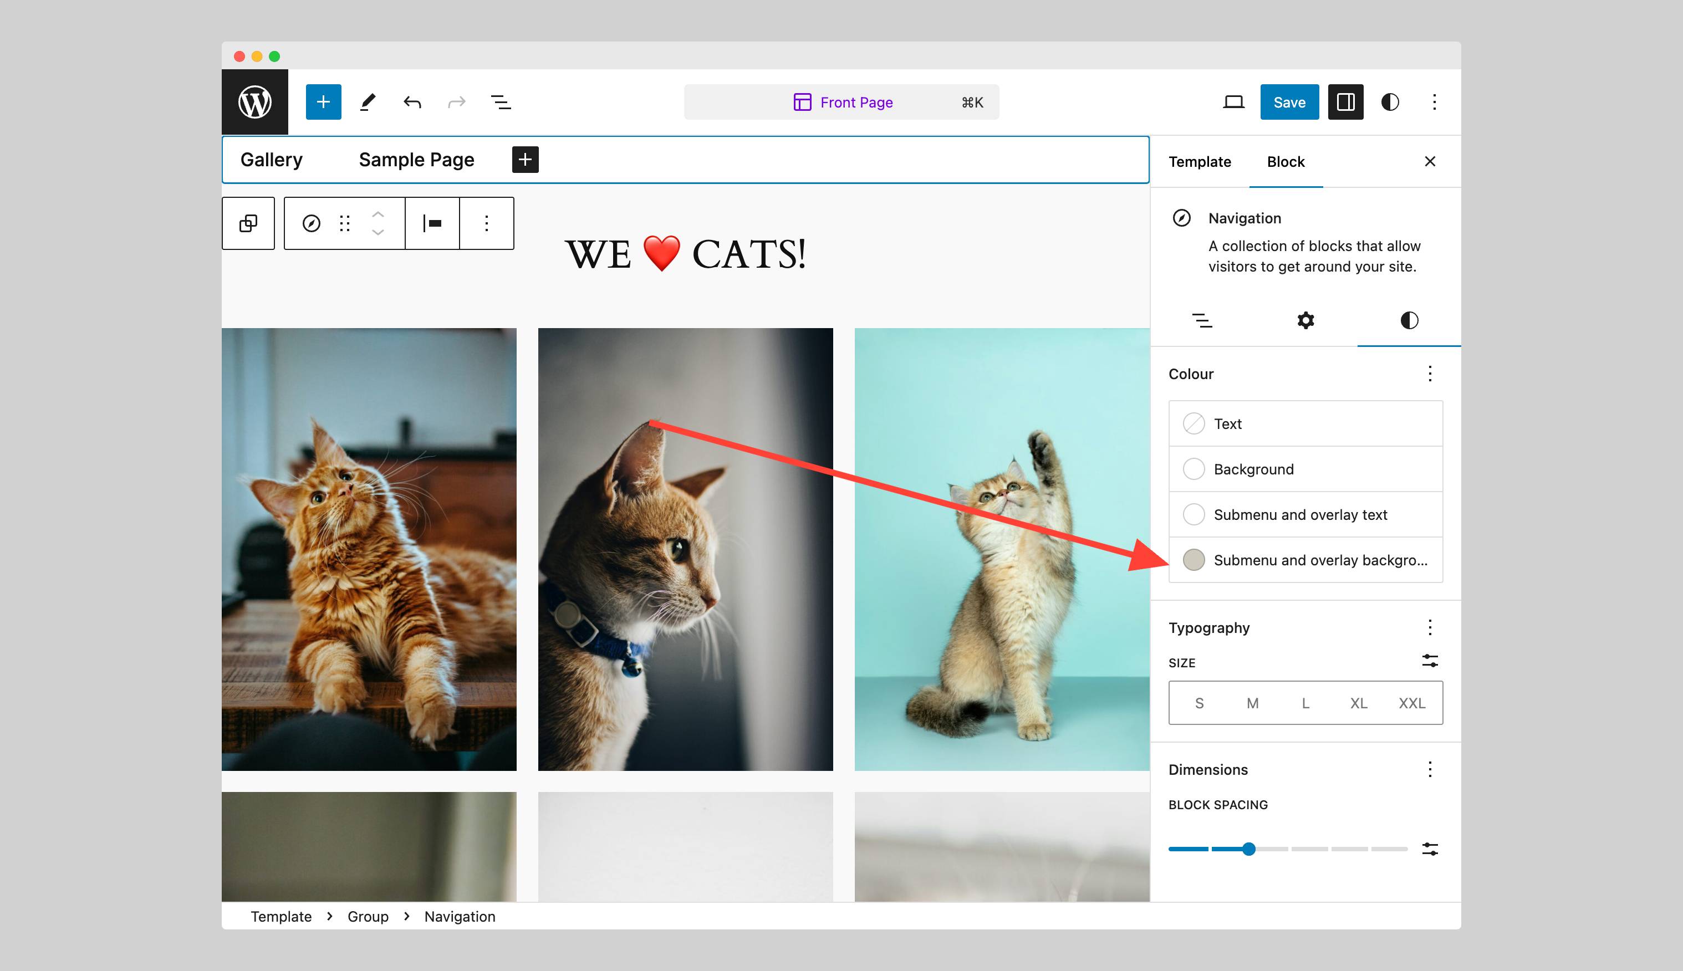
Task: Select parent Group block button
Action: (248, 223)
